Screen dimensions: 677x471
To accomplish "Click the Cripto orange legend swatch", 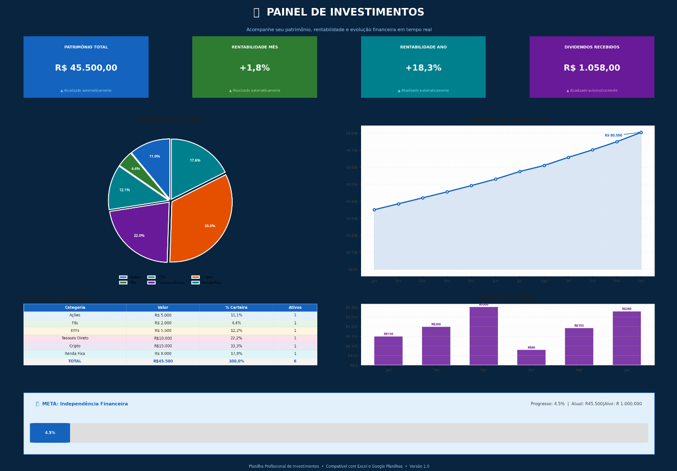I will click(196, 277).
